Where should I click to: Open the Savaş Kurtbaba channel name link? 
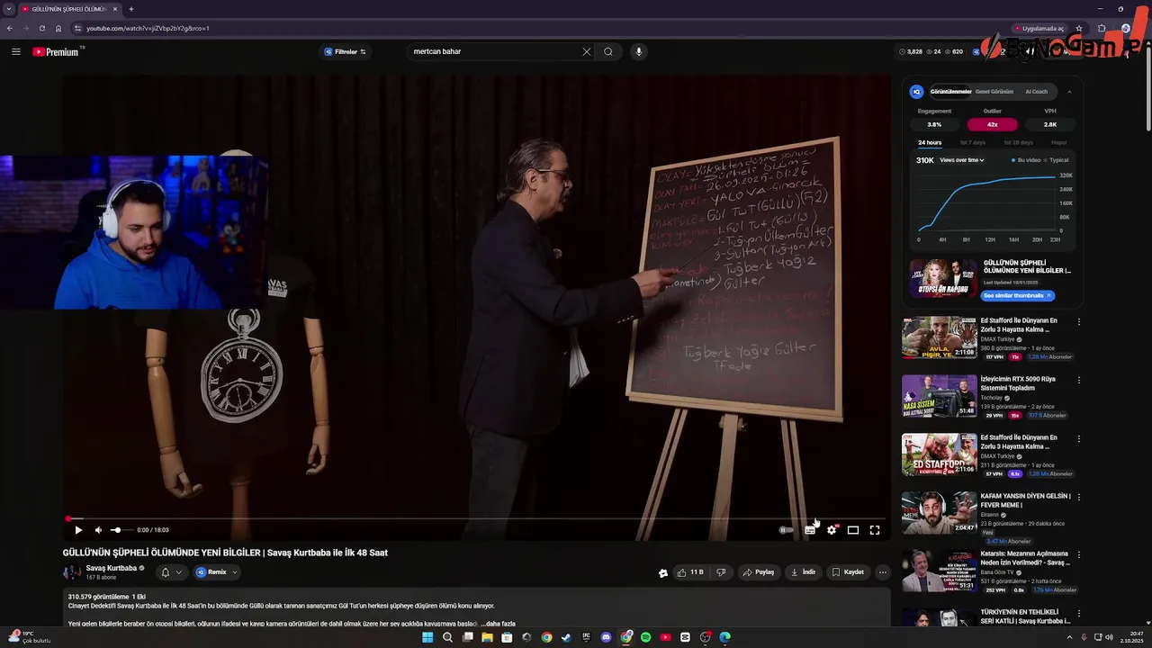(x=111, y=568)
